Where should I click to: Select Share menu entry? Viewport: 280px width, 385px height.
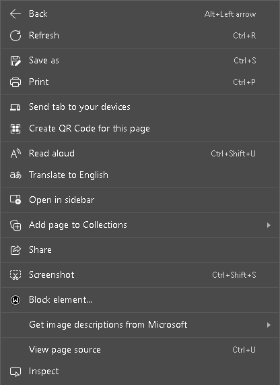pos(140,250)
